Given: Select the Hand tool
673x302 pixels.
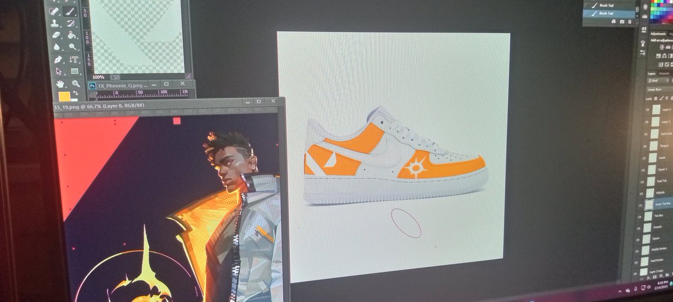Looking at the screenshot, I should [x=59, y=84].
